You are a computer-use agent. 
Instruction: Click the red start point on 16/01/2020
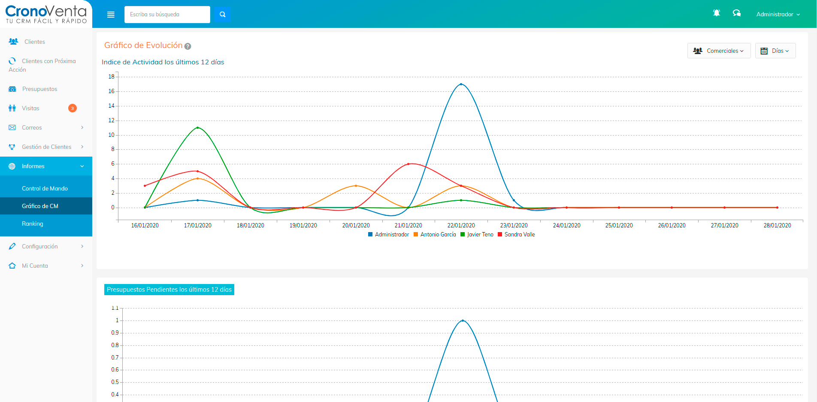(x=145, y=186)
